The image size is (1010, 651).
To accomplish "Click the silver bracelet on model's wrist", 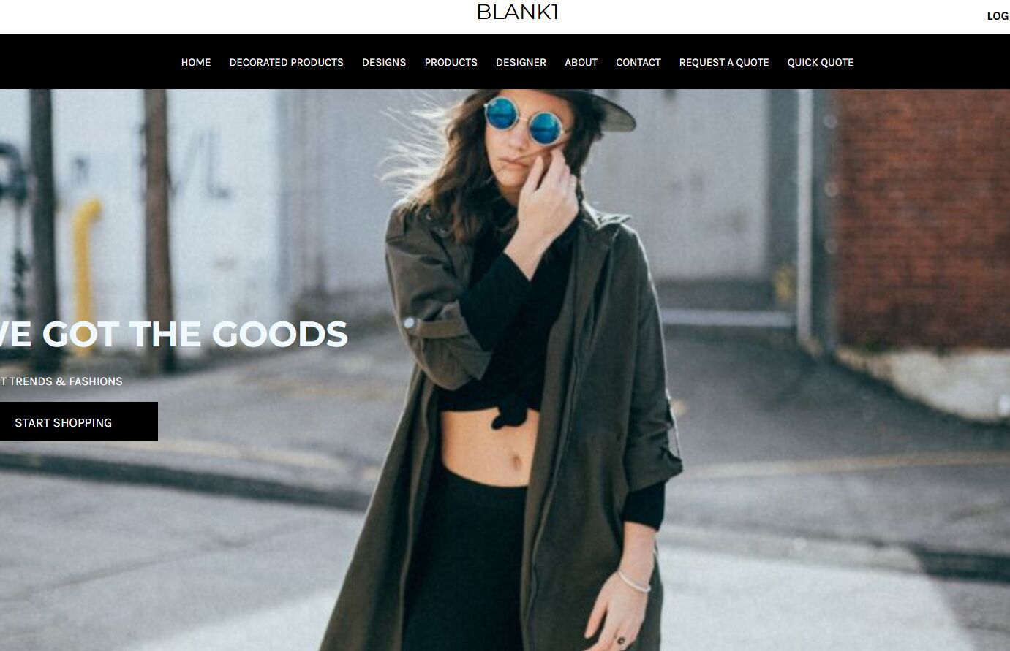I will coord(633,581).
